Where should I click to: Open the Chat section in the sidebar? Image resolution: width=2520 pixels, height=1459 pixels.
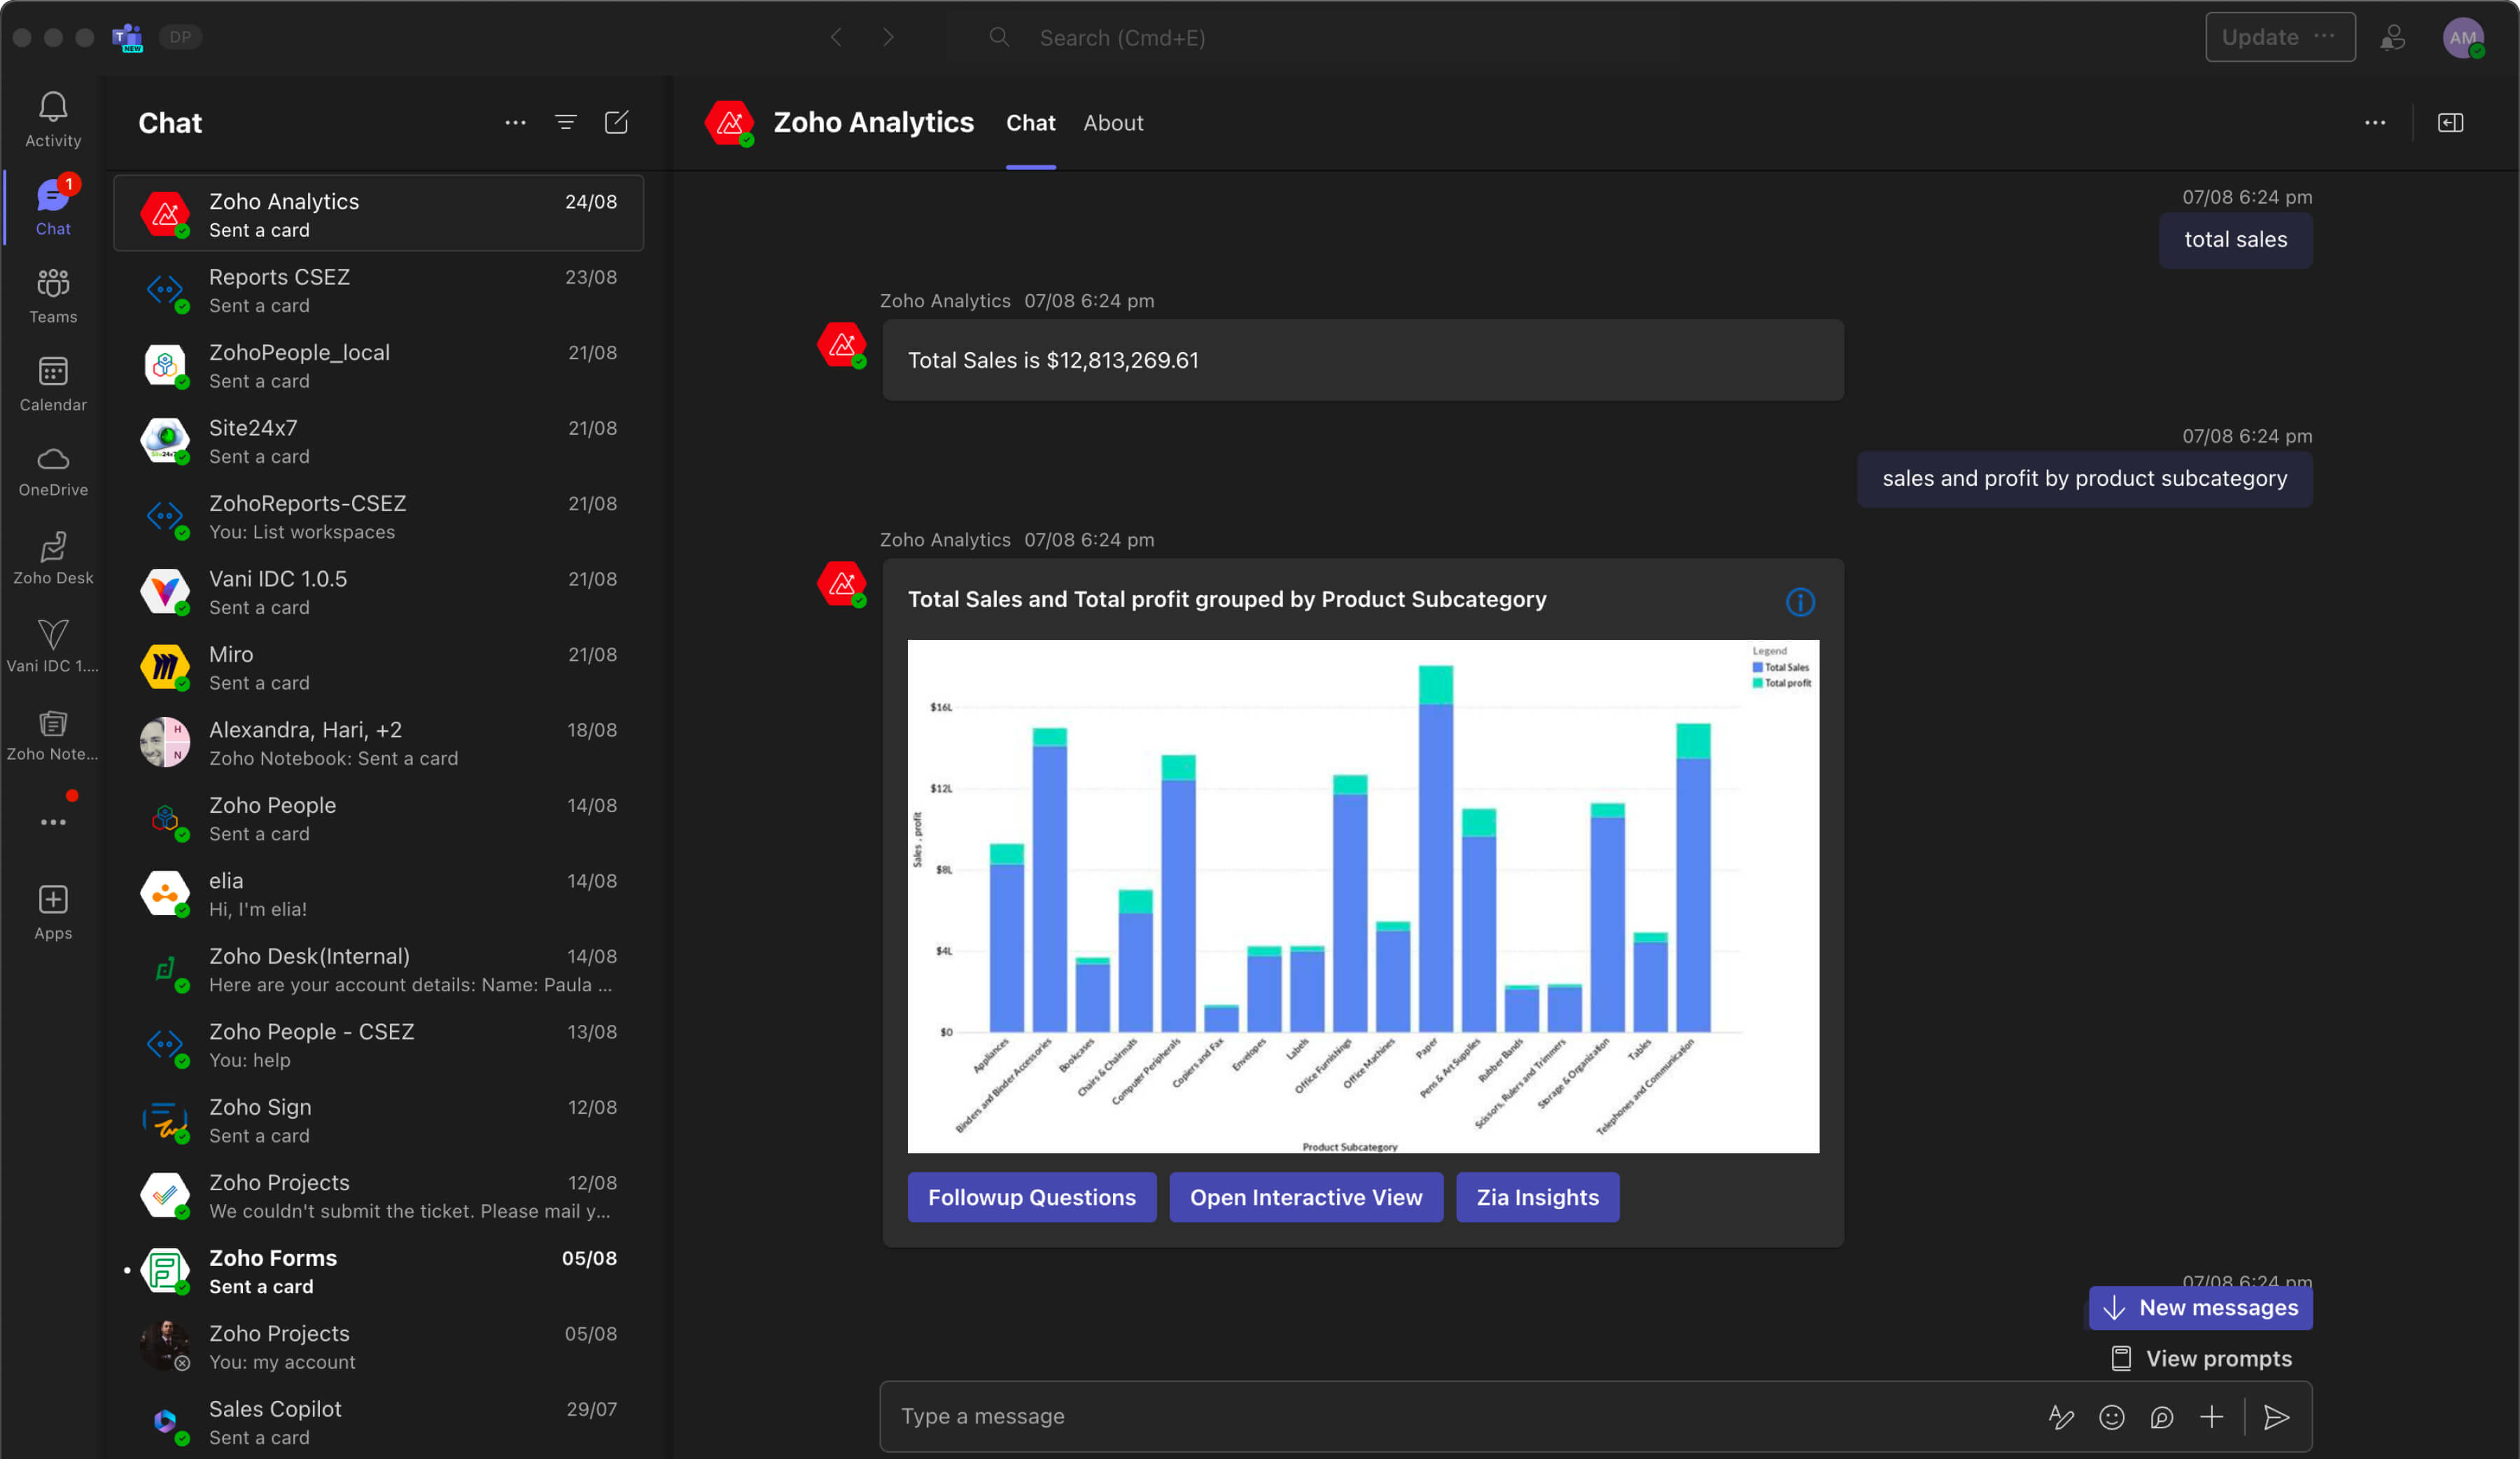[x=53, y=208]
